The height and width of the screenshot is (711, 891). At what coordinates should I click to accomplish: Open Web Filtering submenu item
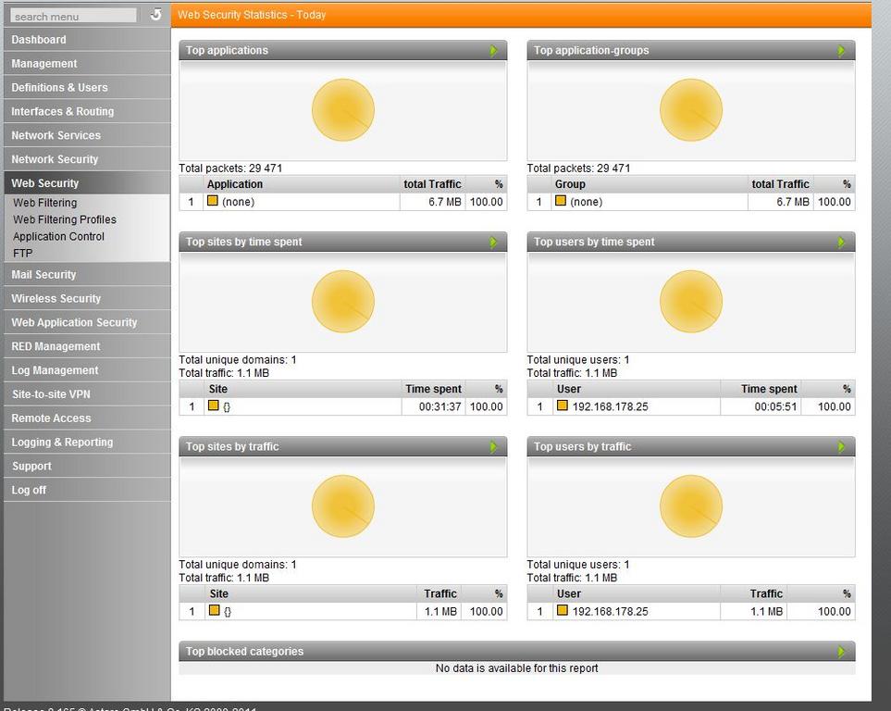click(45, 203)
